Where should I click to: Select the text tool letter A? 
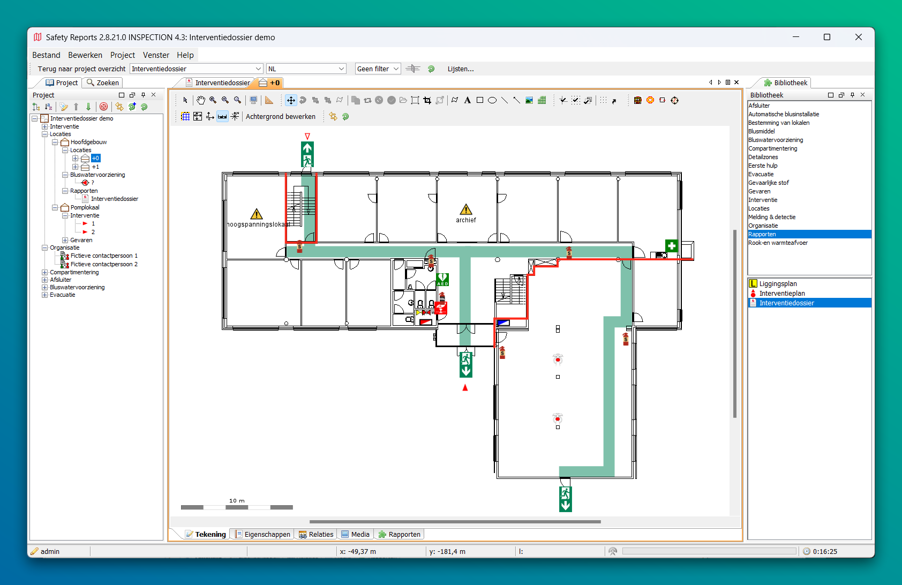coord(467,100)
